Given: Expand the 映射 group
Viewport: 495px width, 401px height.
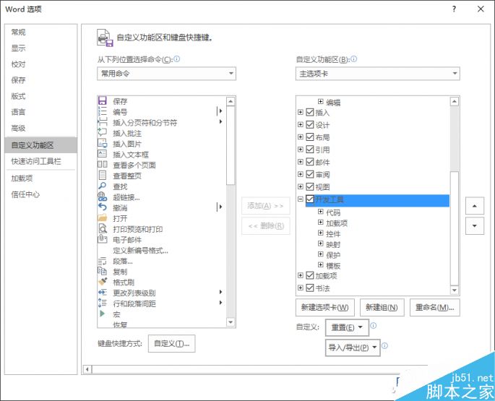Looking at the screenshot, I should coord(320,243).
